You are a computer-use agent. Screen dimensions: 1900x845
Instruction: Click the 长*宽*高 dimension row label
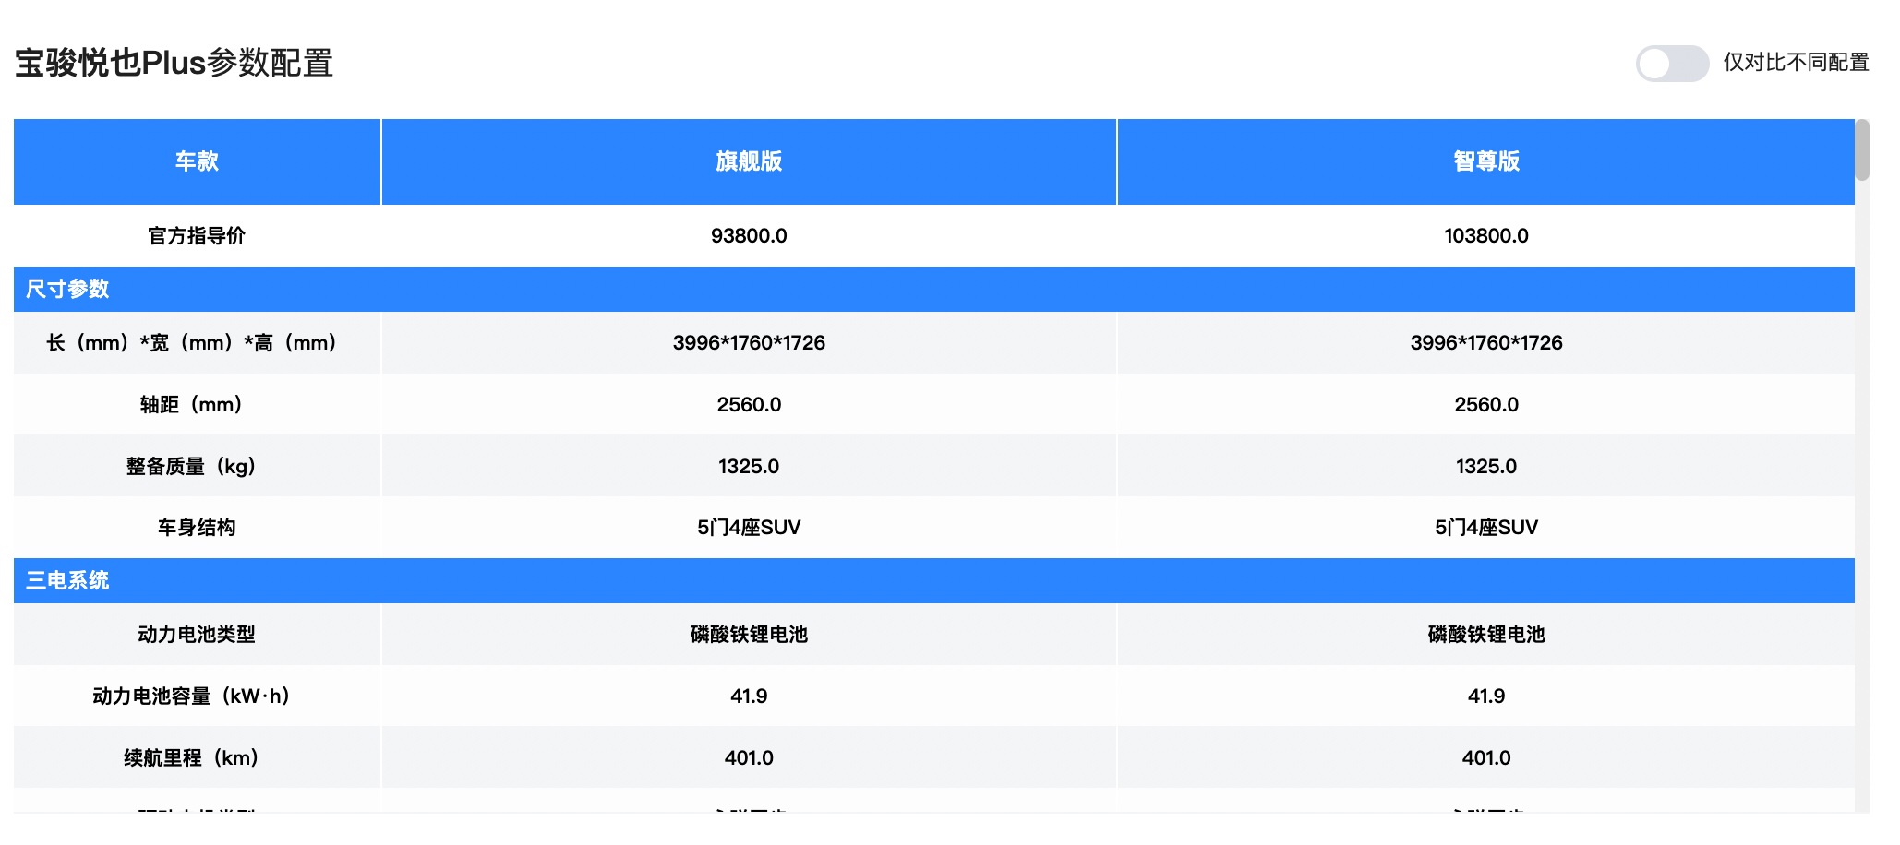tap(191, 342)
